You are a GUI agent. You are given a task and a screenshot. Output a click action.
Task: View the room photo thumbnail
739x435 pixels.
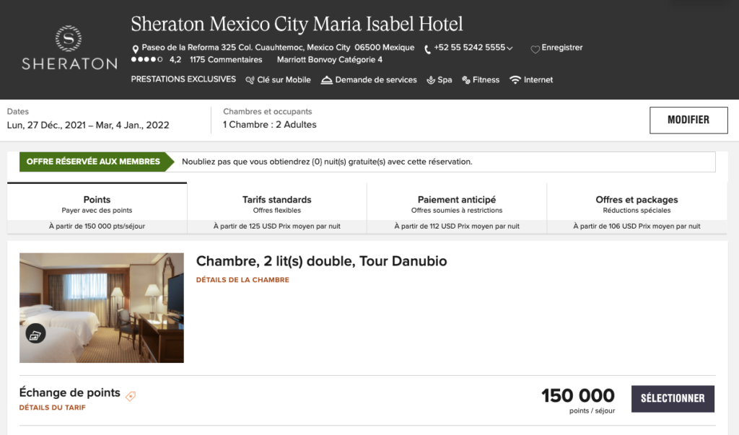tap(101, 308)
